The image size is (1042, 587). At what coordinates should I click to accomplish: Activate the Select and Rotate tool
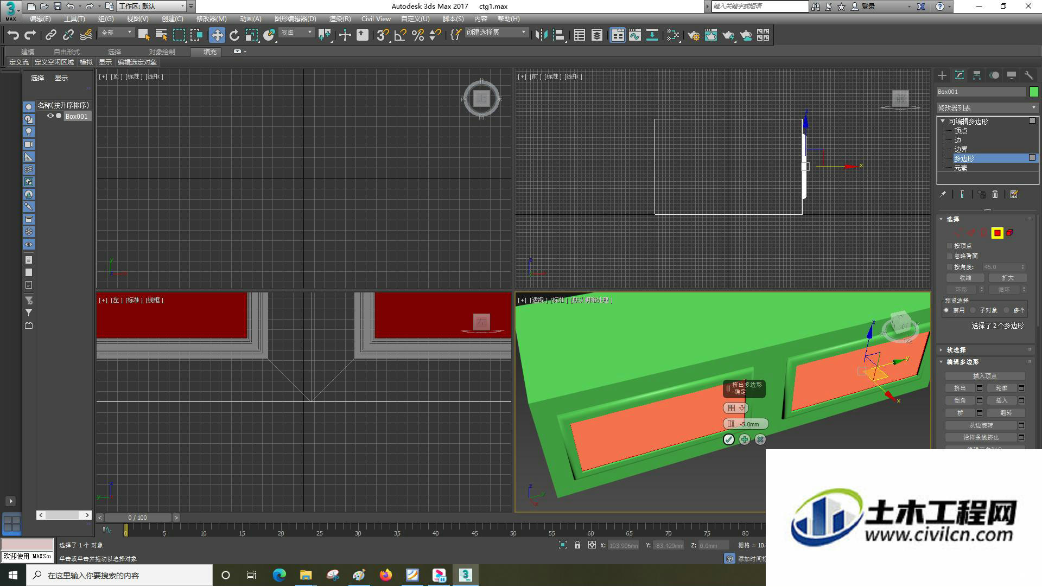(234, 35)
